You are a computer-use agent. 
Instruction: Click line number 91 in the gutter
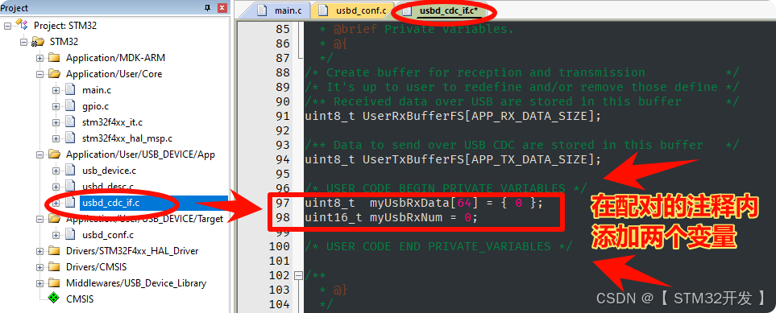tap(283, 116)
